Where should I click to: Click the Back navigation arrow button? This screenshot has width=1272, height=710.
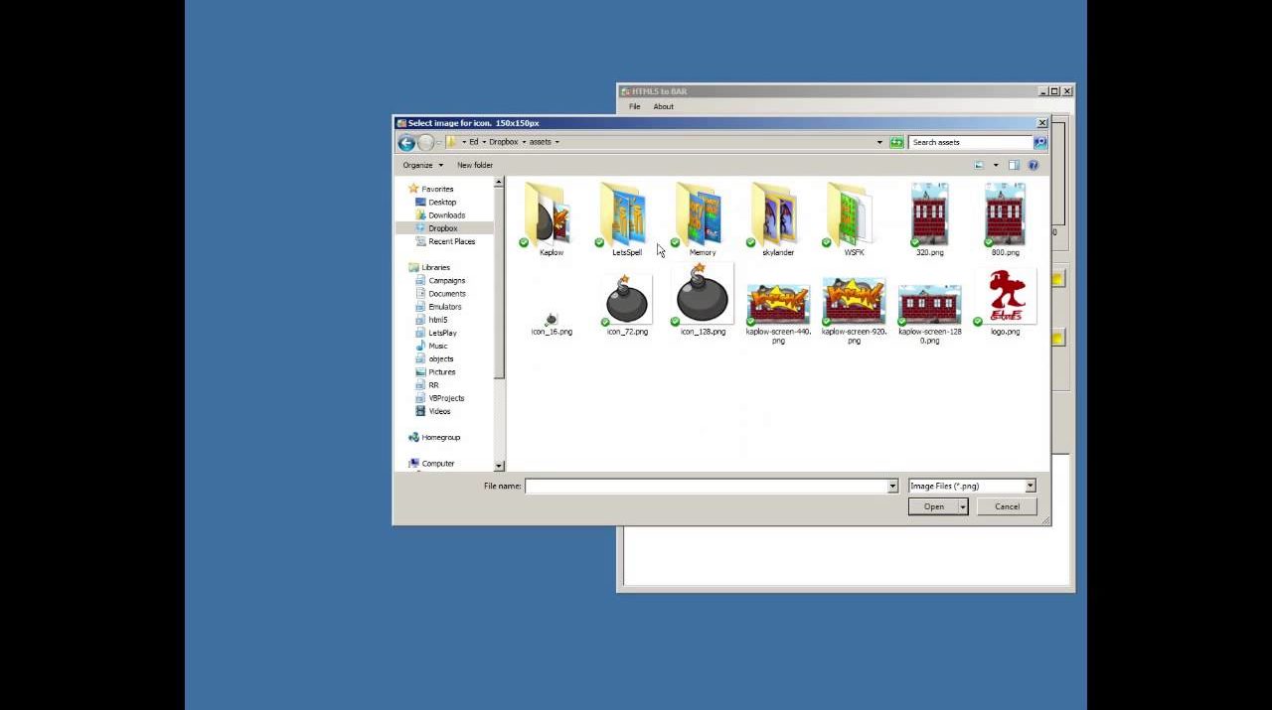coord(406,143)
